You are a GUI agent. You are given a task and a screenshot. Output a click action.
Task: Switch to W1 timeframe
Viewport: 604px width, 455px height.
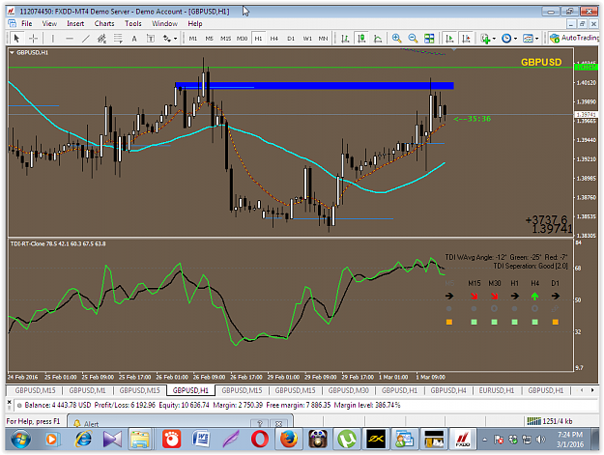[x=307, y=38]
